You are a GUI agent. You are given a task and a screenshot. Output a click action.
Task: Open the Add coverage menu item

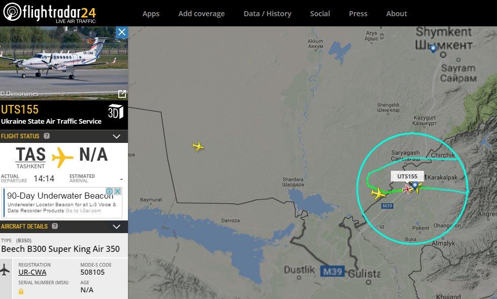[202, 14]
